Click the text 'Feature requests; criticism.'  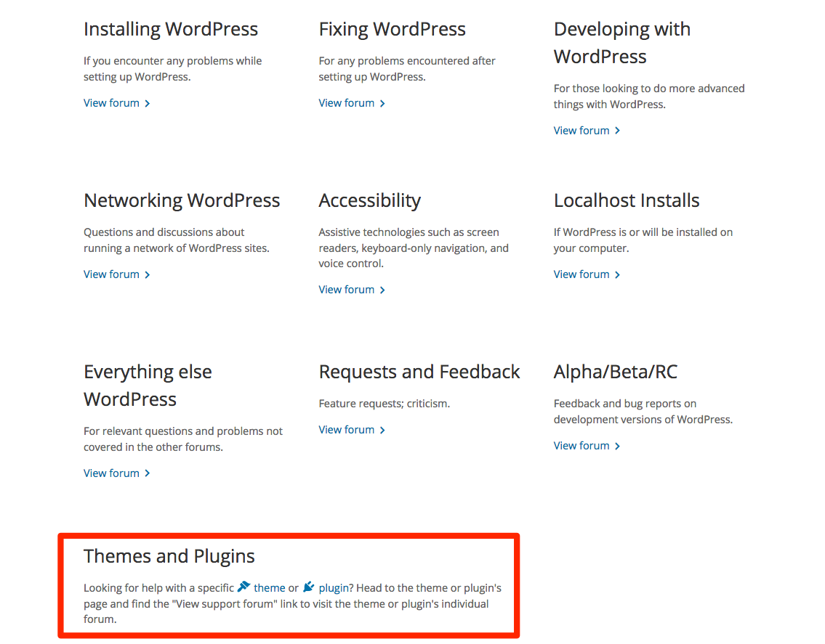[385, 404]
